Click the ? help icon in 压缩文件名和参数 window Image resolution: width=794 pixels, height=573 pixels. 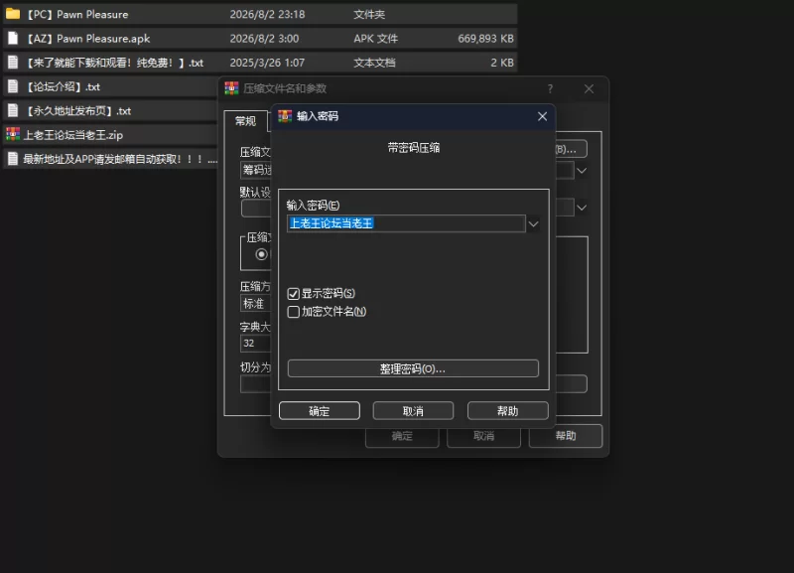[550, 88]
